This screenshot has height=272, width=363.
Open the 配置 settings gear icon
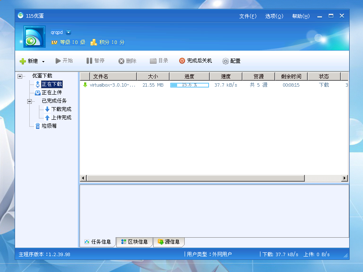[x=226, y=61]
